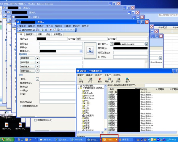178x142 pixels.
Task: Click the folder tree's scroll-down arrow
Action: tap(105, 129)
